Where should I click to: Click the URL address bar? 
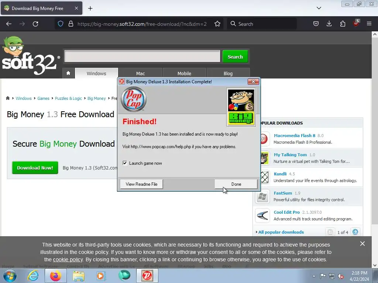[x=142, y=24]
